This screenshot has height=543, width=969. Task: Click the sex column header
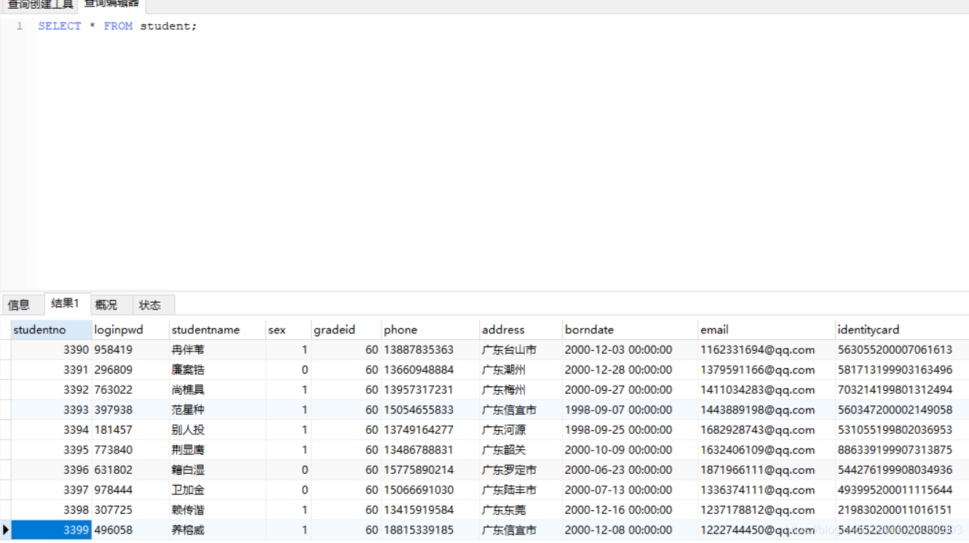pos(288,330)
